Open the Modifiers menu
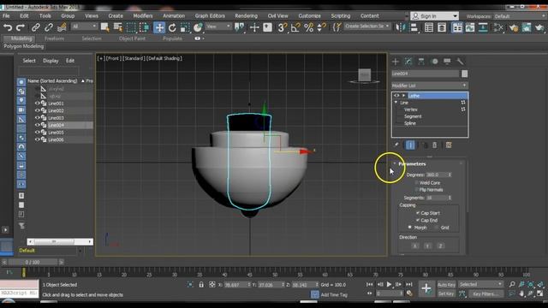 143,15
